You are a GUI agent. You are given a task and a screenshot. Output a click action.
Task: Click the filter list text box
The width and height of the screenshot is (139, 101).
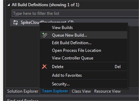point(75,13)
